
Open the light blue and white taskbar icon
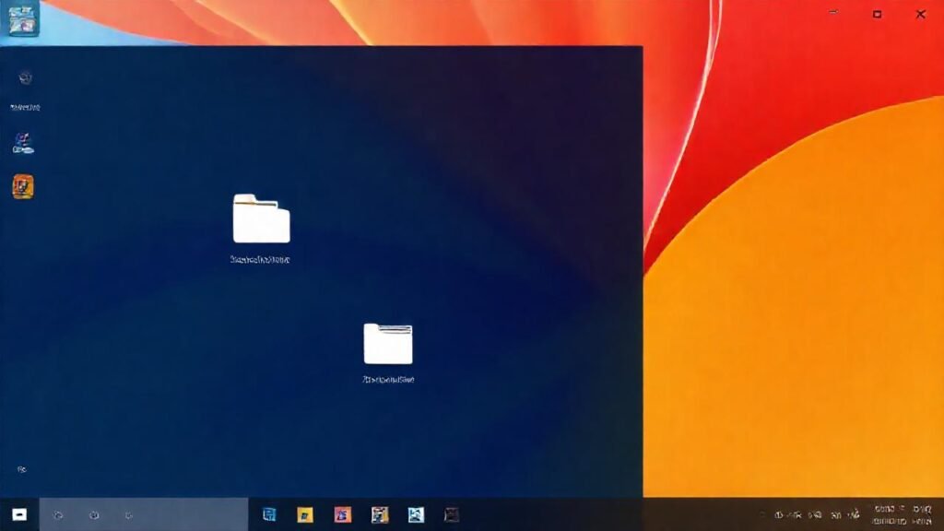(416, 514)
